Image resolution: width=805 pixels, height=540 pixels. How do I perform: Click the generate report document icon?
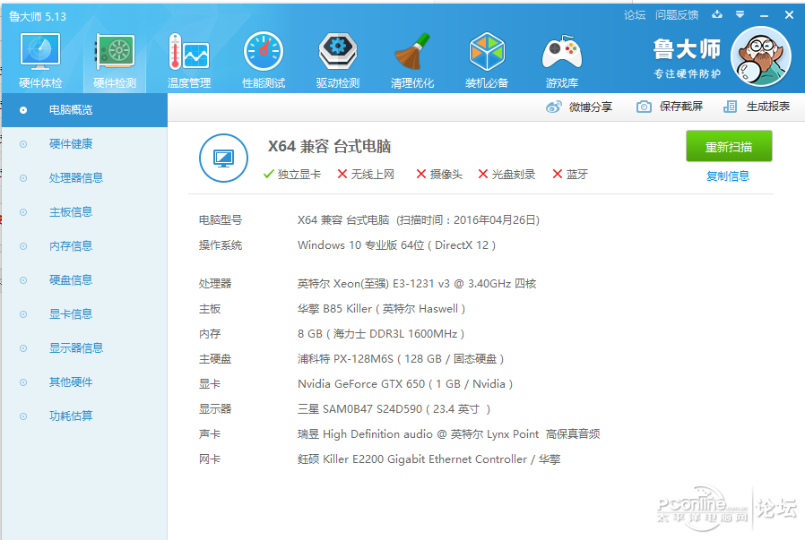(x=730, y=107)
